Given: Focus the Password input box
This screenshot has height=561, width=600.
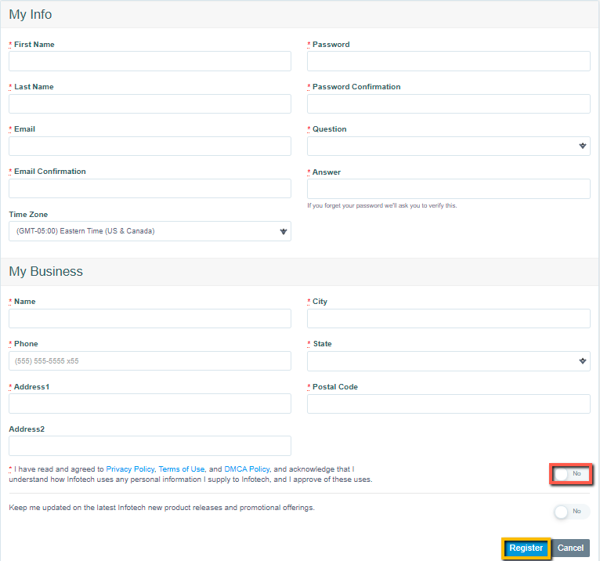Looking at the screenshot, I should (448, 61).
